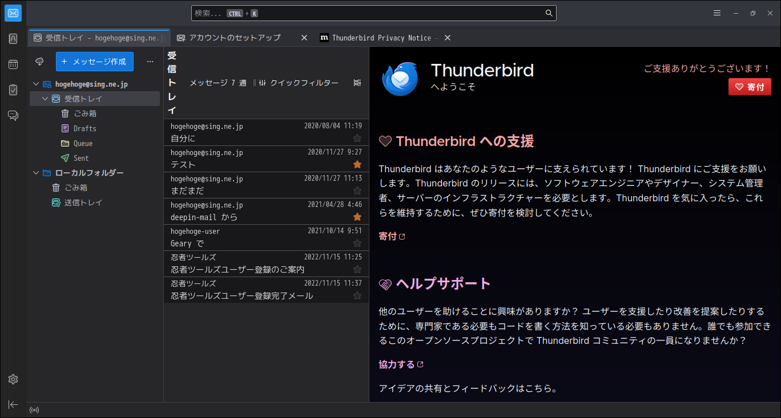This screenshot has width=781, height=418.
Task: Switch to the 受信トレイ tab
Action: point(99,38)
